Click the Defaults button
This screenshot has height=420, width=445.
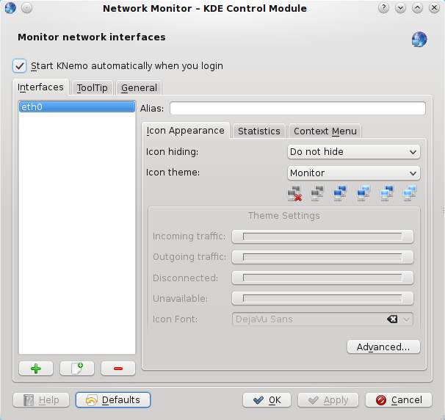click(113, 400)
